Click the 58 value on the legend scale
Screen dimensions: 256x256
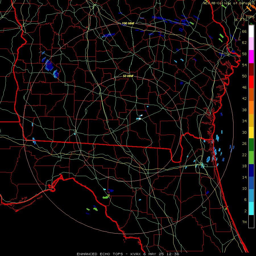(x=244, y=54)
